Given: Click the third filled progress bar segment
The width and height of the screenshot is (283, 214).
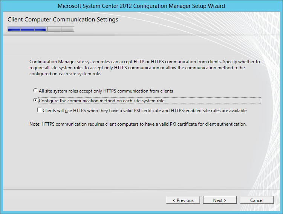Looking at the screenshot, I should 40,29.
